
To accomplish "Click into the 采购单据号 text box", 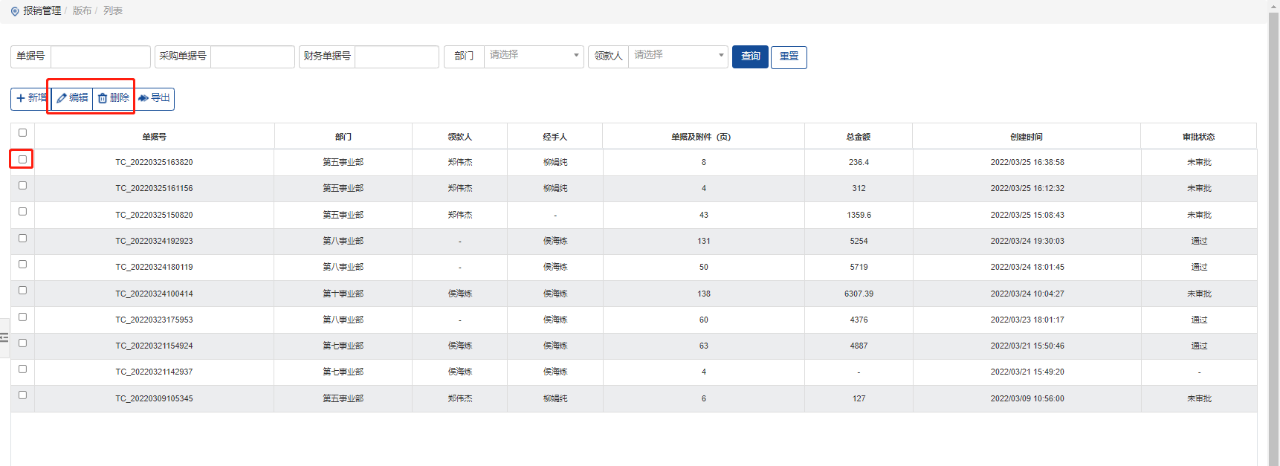I will (252, 56).
